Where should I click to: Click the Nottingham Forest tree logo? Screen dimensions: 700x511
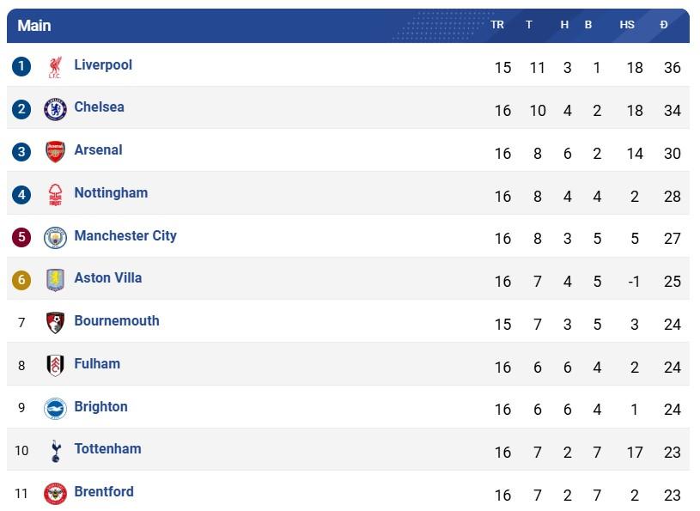(55, 195)
